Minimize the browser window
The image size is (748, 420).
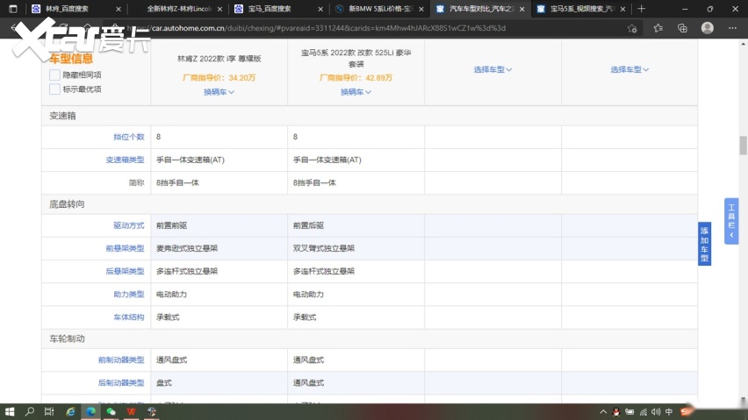(685, 9)
